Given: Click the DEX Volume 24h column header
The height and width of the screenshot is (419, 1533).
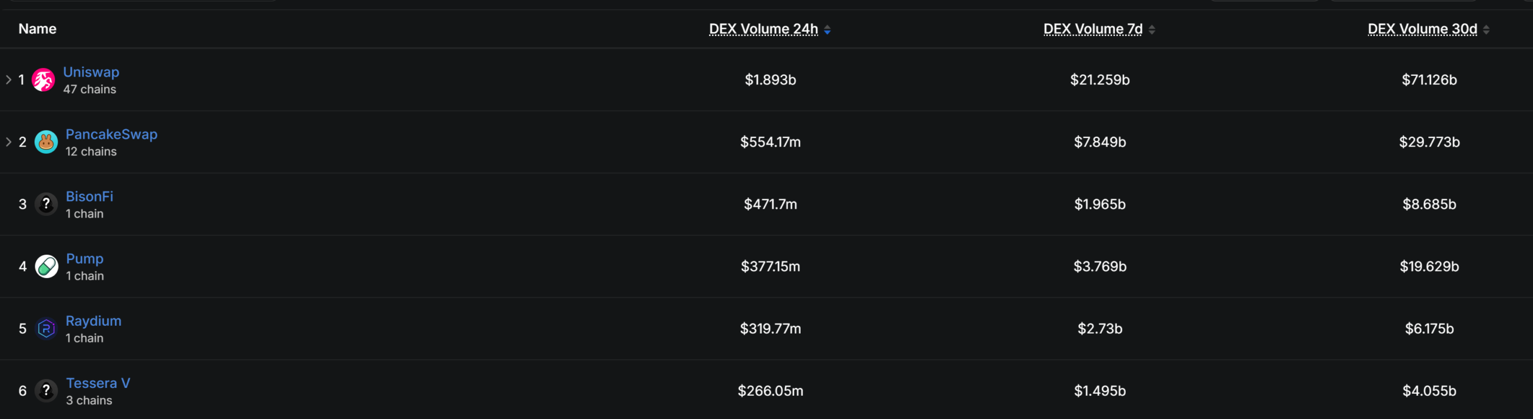Looking at the screenshot, I should 764,29.
